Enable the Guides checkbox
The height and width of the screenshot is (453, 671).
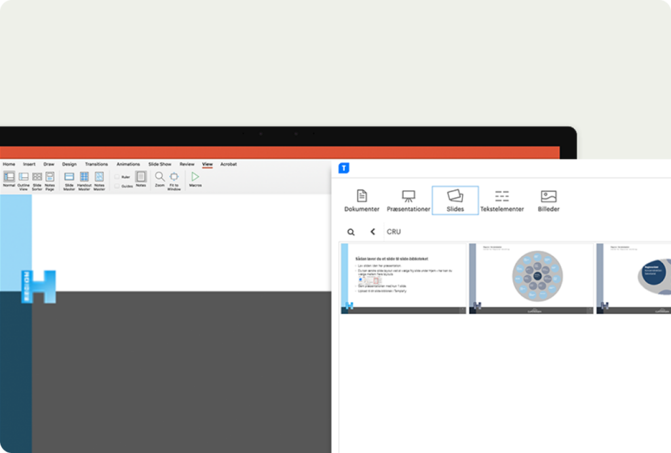point(117,186)
